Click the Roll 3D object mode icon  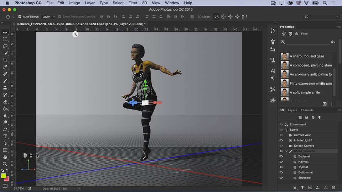(x=223, y=17)
